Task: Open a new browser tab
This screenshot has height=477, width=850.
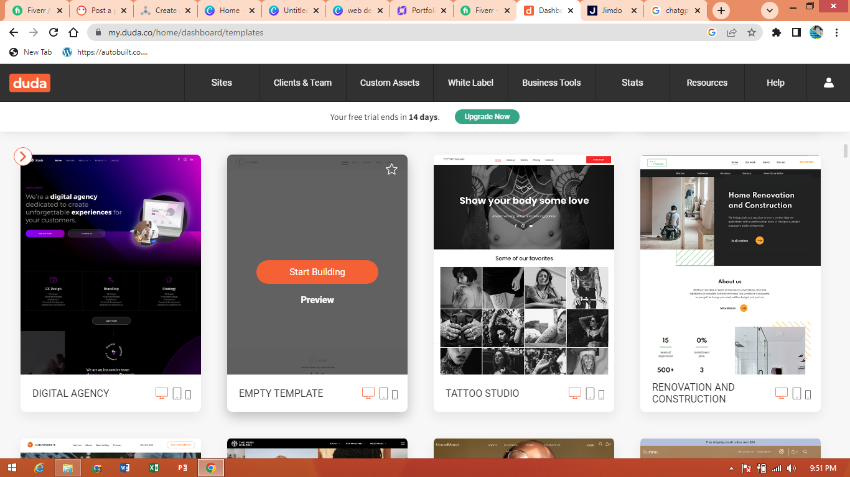Action: (721, 11)
